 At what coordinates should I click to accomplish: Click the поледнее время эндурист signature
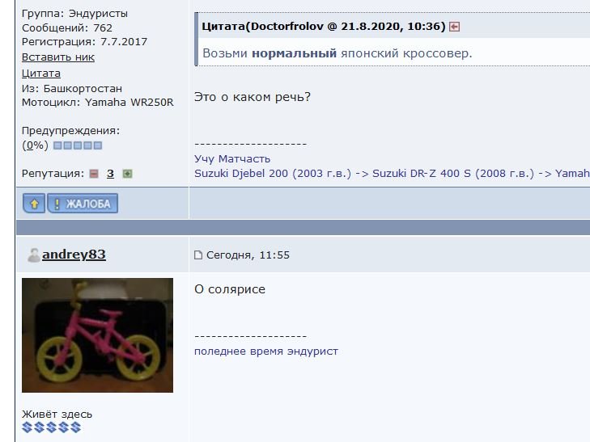(266, 351)
